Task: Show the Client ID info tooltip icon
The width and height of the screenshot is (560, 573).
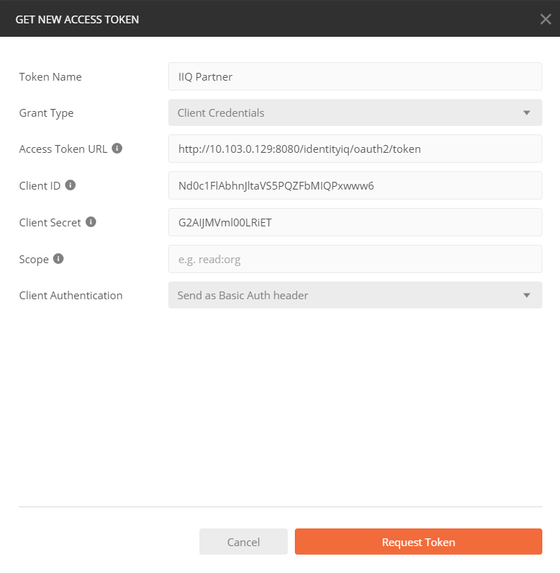Action: [70, 185]
